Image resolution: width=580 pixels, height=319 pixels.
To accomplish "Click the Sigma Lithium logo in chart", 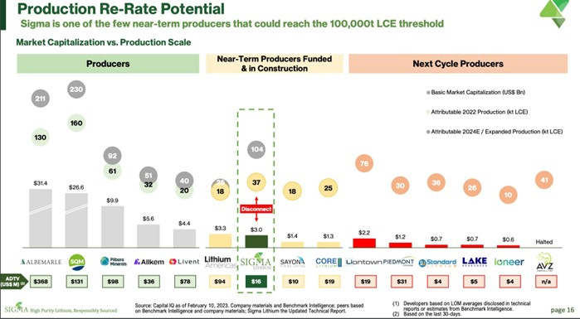I will tap(256, 261).
